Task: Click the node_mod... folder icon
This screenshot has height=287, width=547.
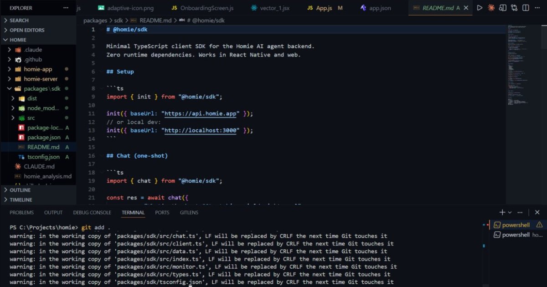Action: point(21,108)
